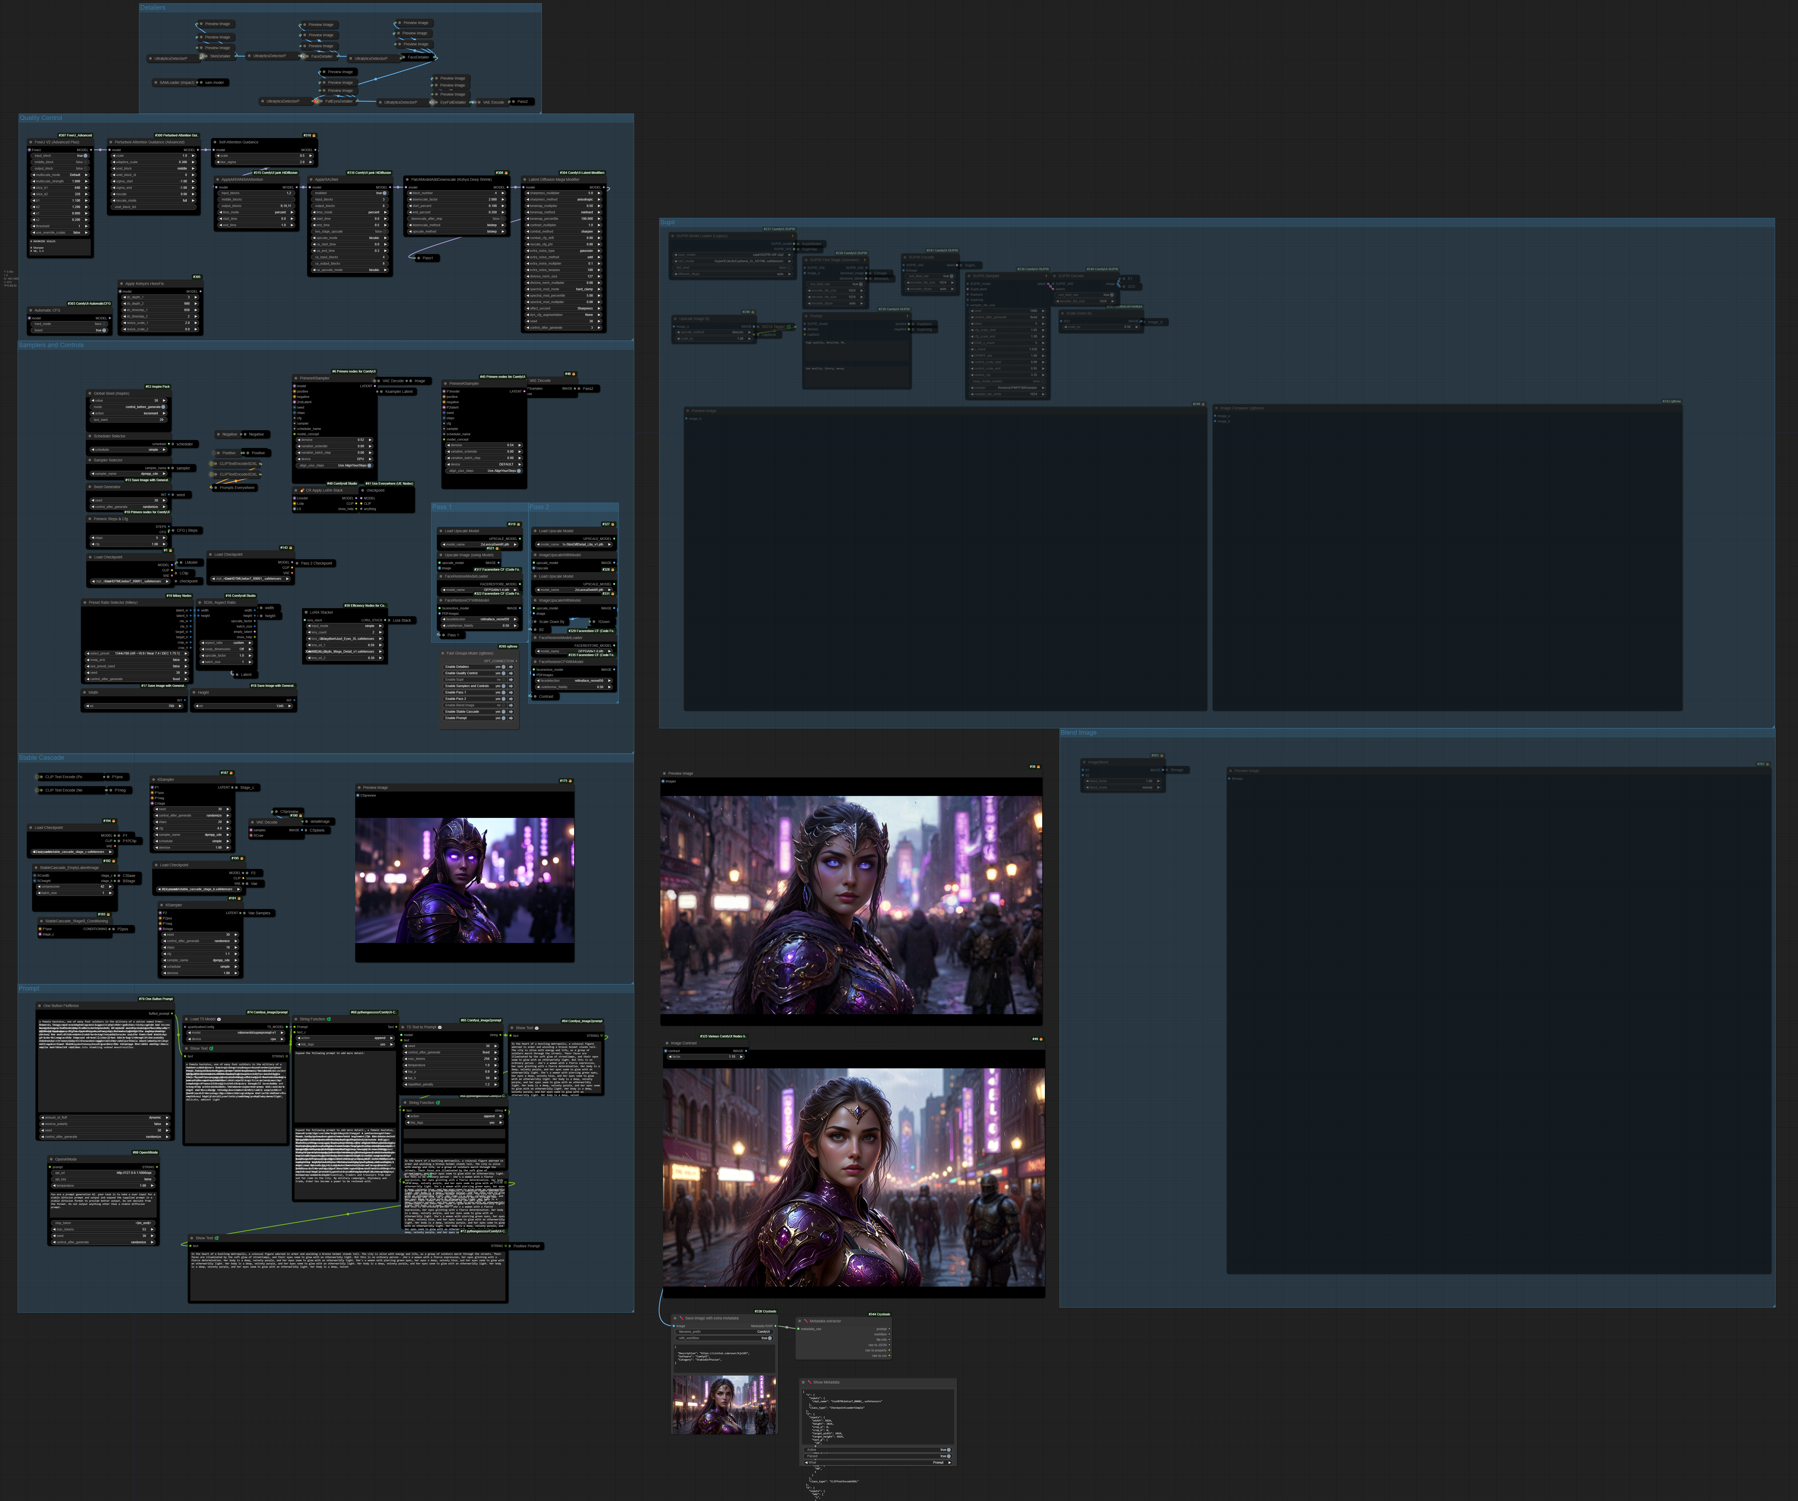The height and width of the screenshot is (1501, 1798).
Task: Click the go-to arrow beside Enable Stable Cascade
Action: [511, 712]
